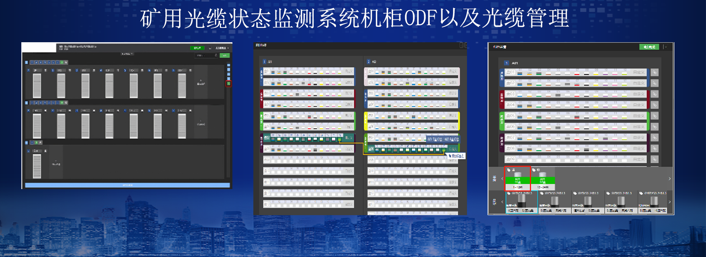
Task: Click the tag icon on first cable card
Action: [x=509, y=193]
